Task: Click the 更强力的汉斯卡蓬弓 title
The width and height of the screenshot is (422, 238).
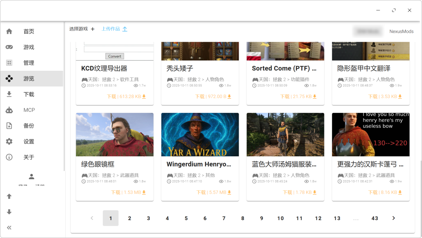Action: pyautogui.click(x=370, y=164)
